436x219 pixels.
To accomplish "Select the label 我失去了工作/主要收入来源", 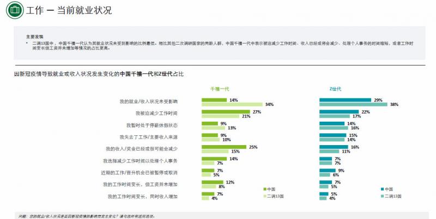I will (148, 137).
